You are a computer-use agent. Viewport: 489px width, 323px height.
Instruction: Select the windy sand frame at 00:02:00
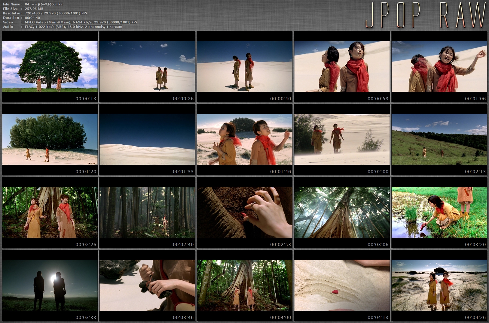pos(342,140)
